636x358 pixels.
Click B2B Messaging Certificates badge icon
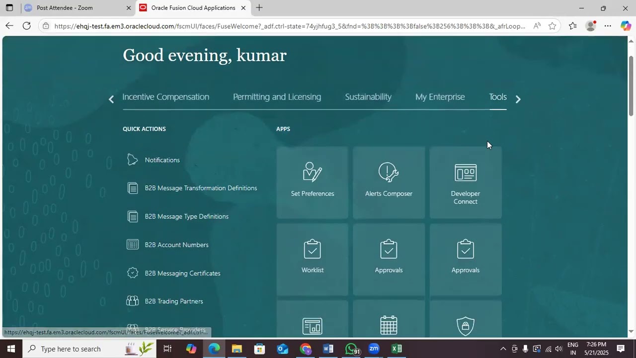click(133, 273)
